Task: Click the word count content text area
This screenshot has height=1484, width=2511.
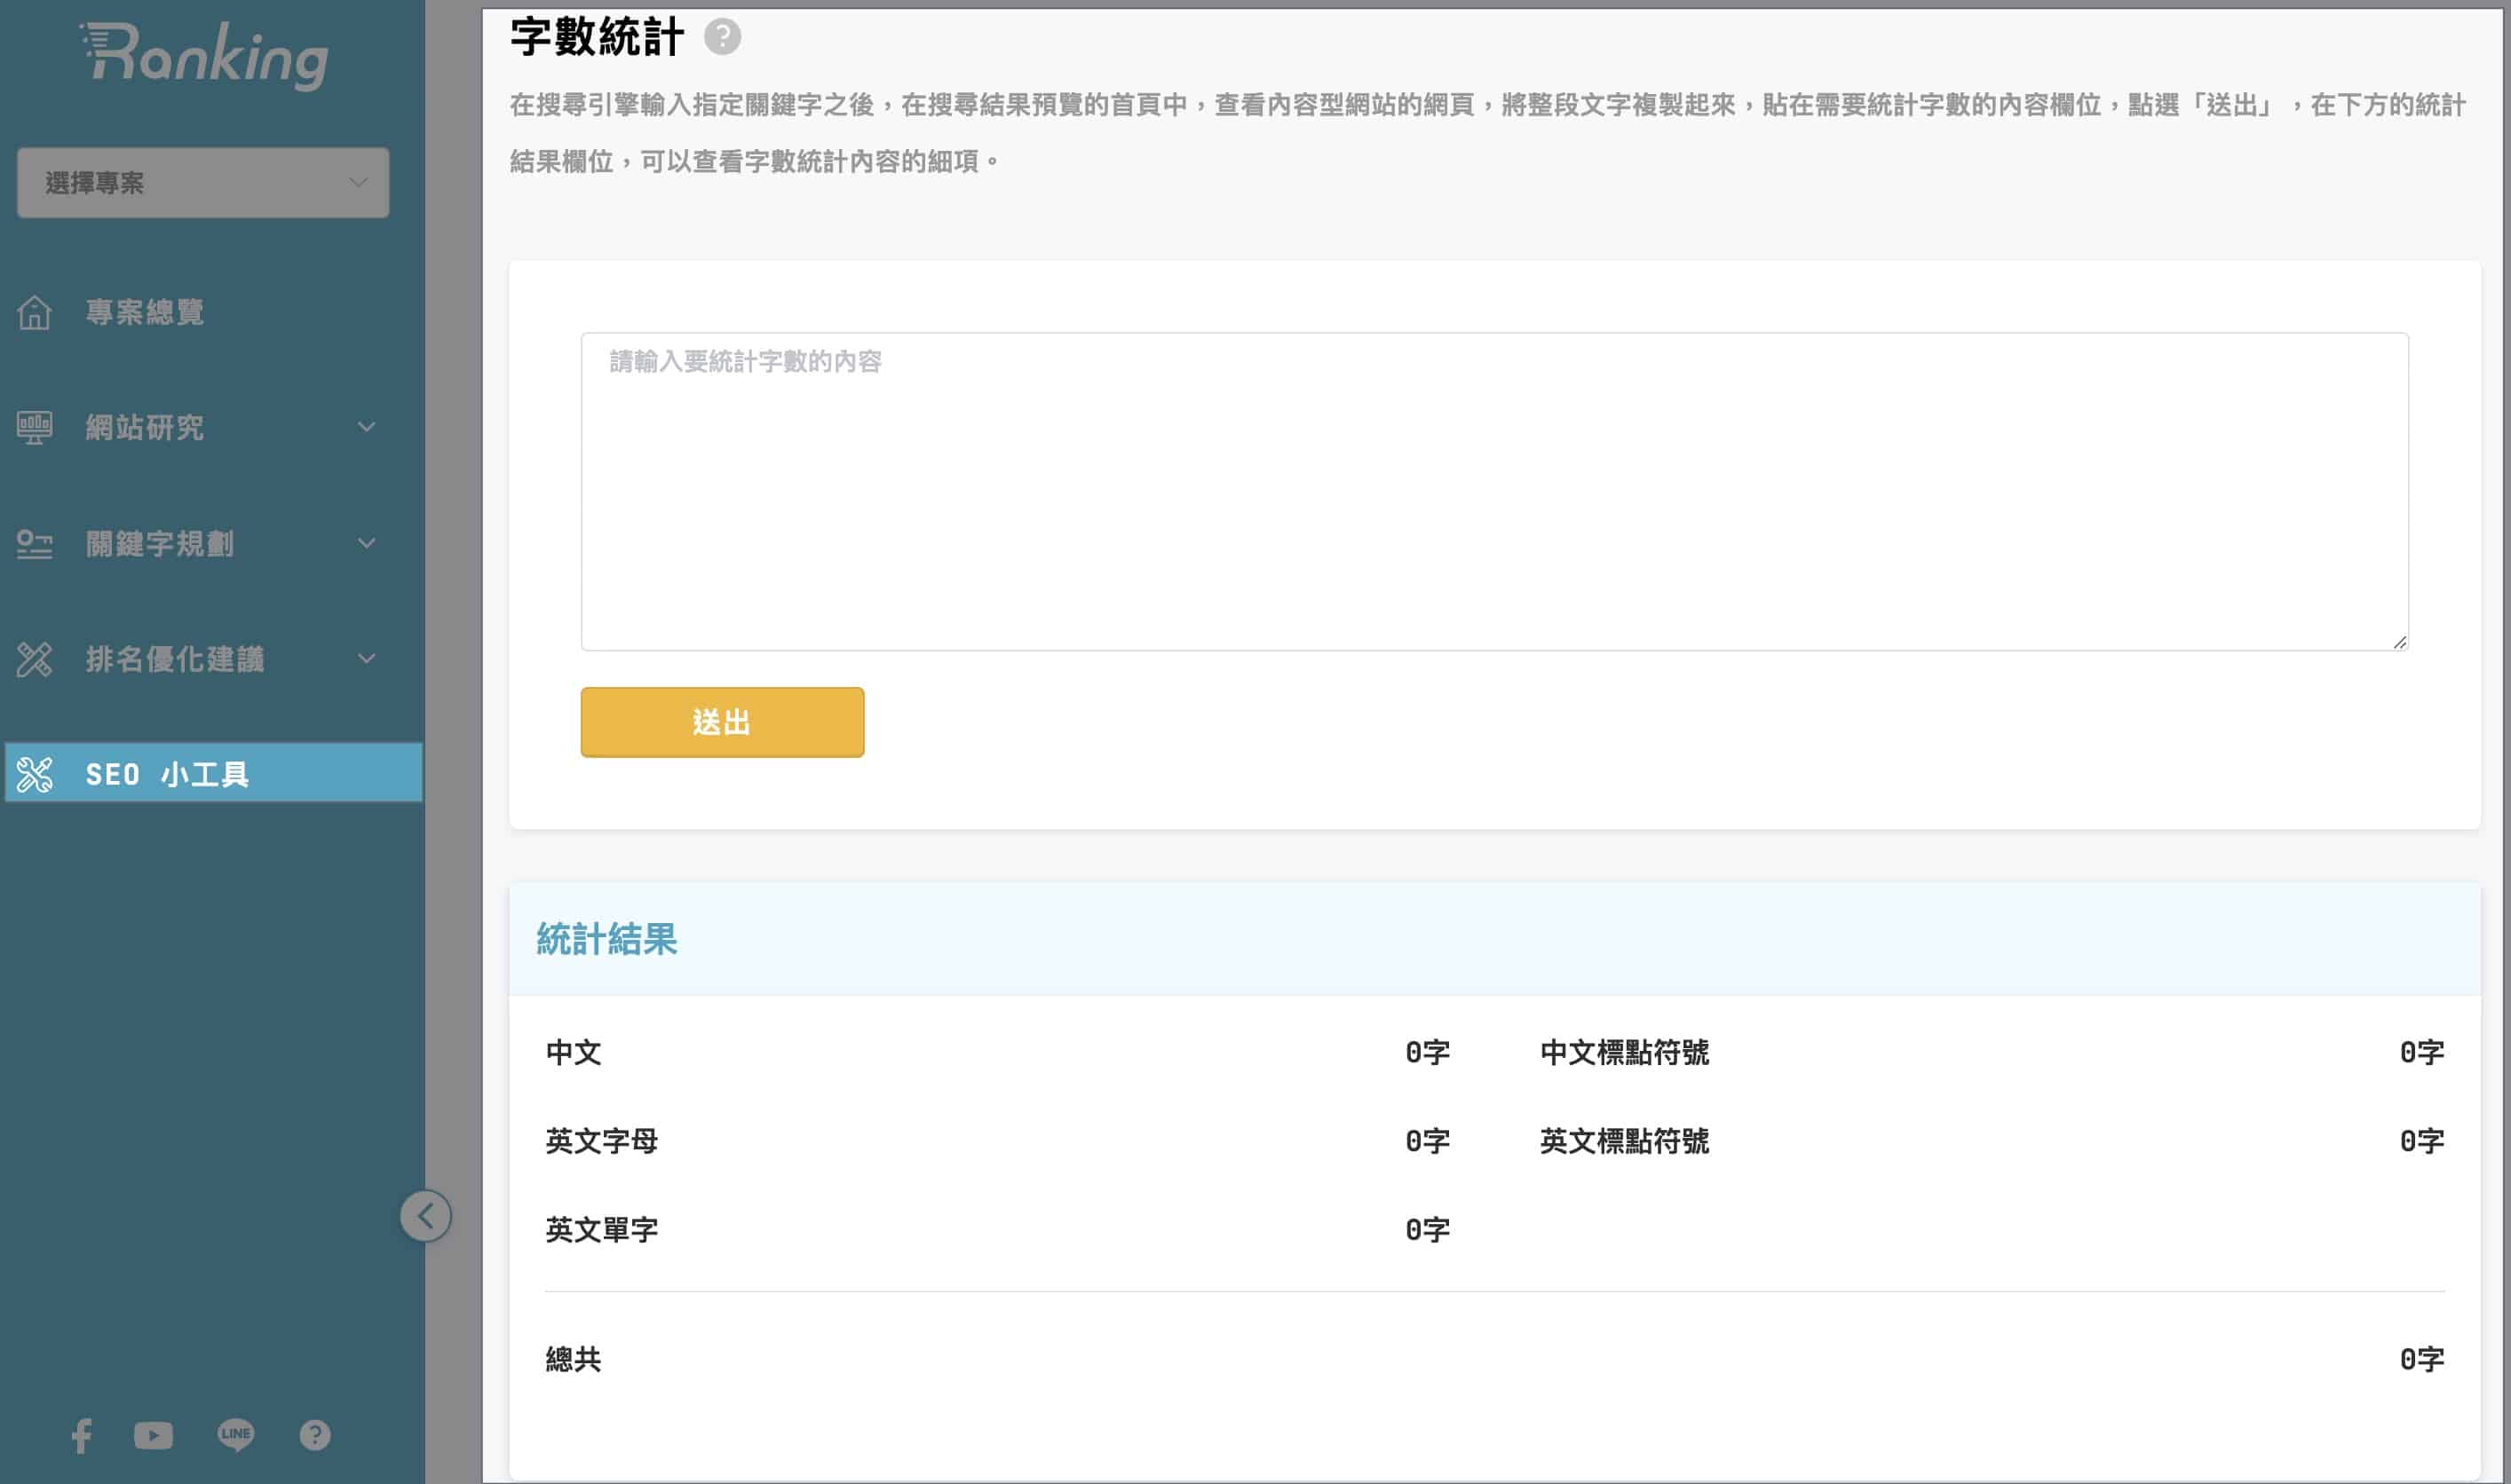Action: [1493, 492]
